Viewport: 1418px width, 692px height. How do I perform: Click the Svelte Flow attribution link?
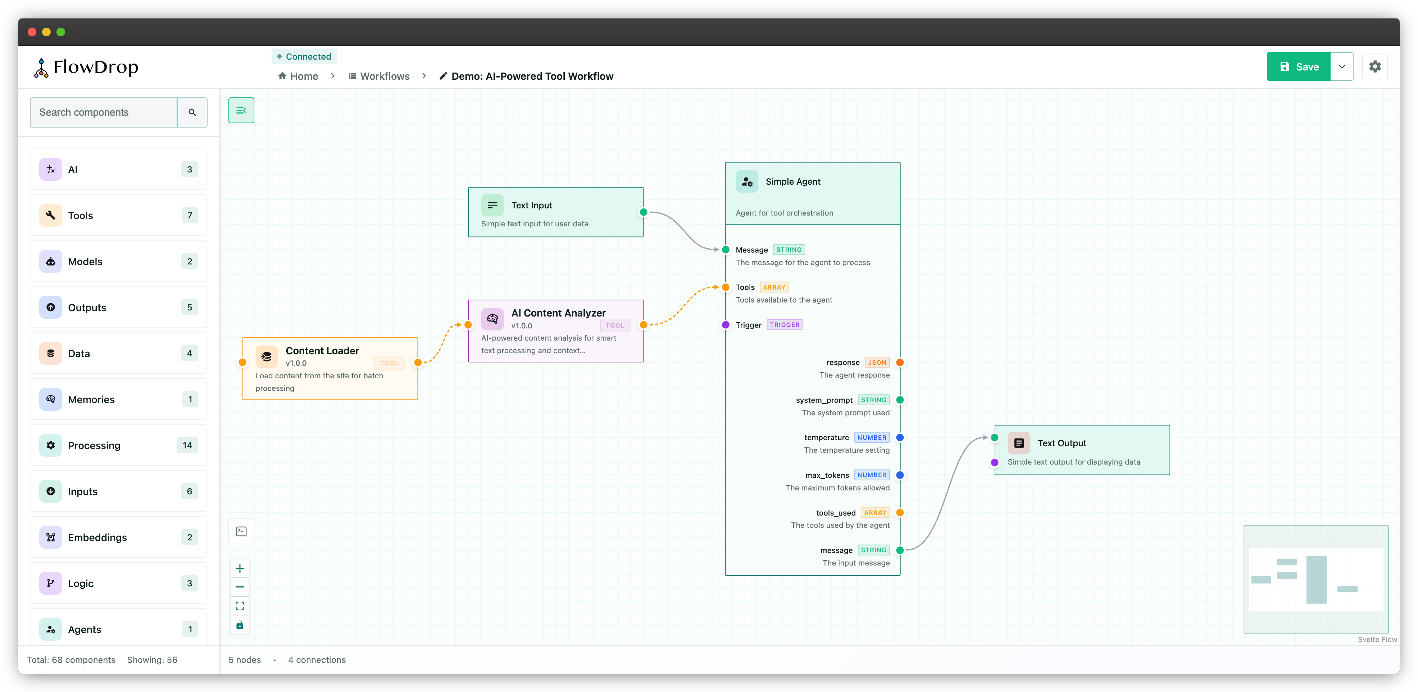[1377, 639]
